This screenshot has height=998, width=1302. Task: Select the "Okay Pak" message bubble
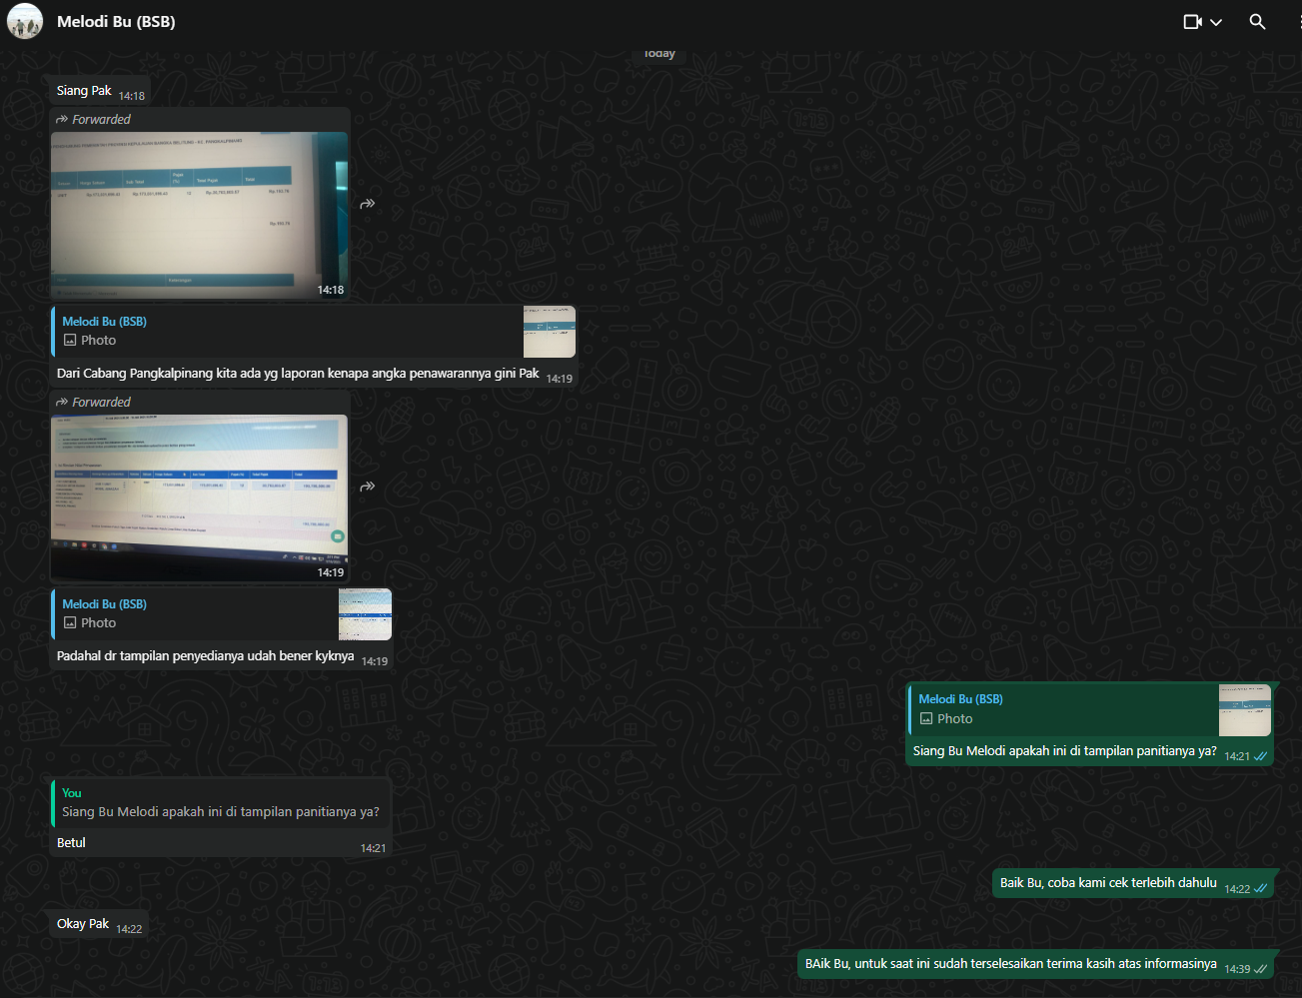pos(83,924)
